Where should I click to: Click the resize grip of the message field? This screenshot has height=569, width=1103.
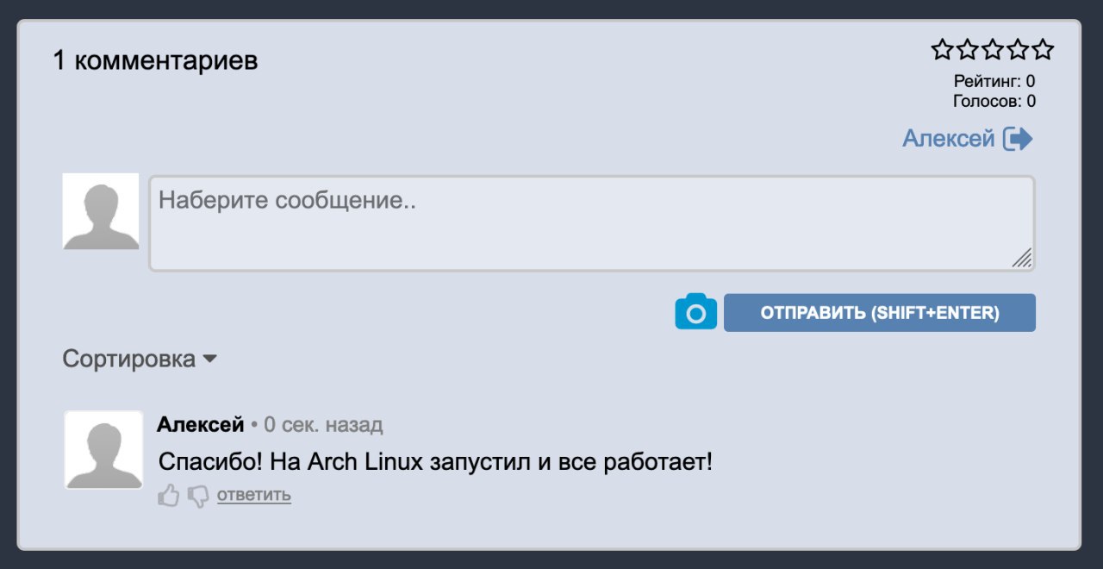tap(1022, 259)
